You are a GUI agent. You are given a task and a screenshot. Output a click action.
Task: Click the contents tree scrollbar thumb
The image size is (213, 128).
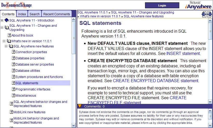tap(73, 38)
